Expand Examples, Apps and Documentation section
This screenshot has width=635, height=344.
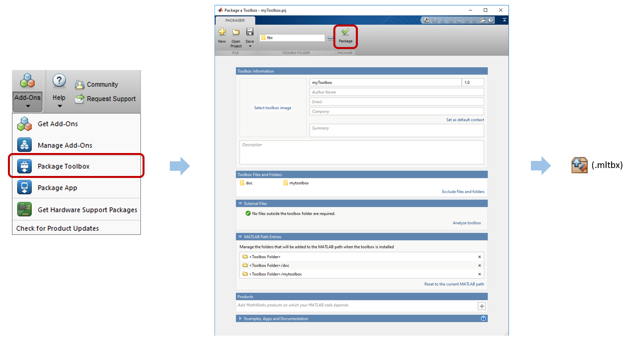click(x=240, y=318)
